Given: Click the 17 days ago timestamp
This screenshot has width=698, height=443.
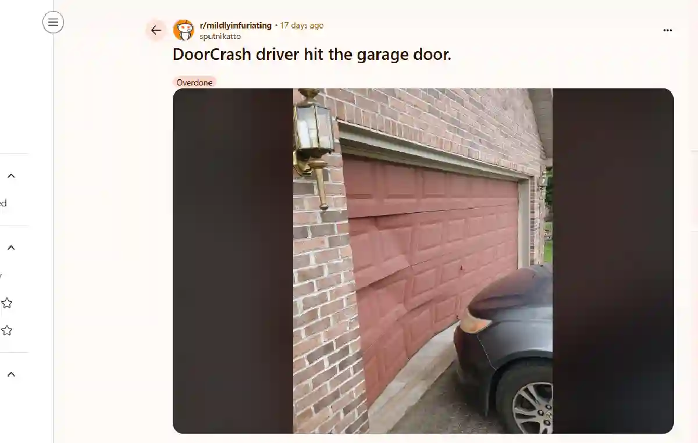Looking at the screenshot, I should [x=302, y=26].
